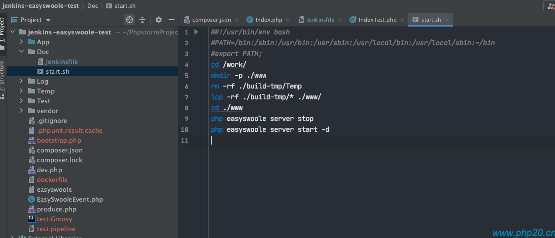Screen dimensions: 555x238
Task: Open Project panel settings gear
Action: tap(159, 20)
